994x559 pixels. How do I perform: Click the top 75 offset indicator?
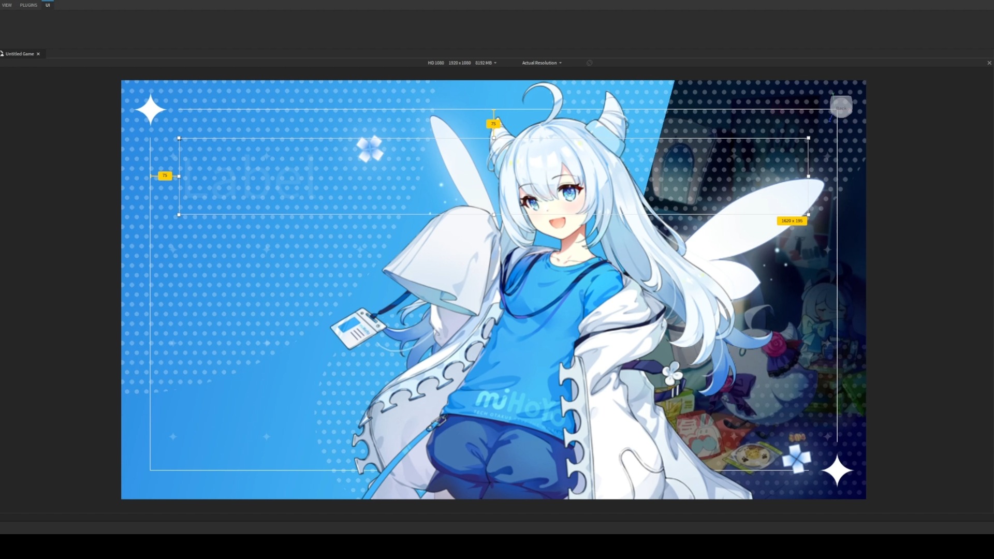click(493, 124)
